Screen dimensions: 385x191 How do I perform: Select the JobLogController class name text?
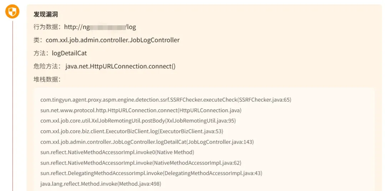pos(113,40)
